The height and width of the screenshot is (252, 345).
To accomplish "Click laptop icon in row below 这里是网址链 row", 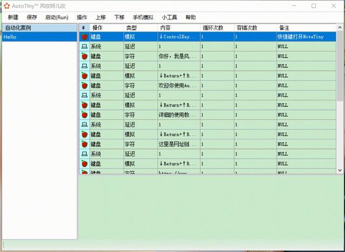I will (x=85, y=154).
